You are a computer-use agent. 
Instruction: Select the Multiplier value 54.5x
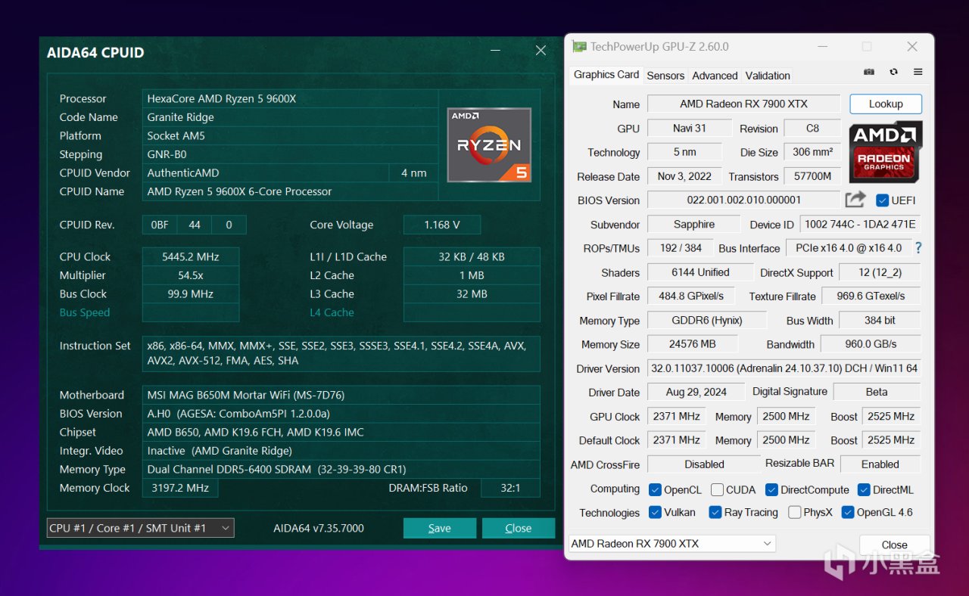click(190, 275)
